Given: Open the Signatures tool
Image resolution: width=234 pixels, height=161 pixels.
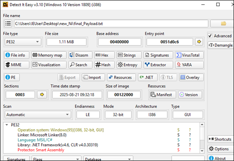Looking at the screenshot, I should pos(158,55).
